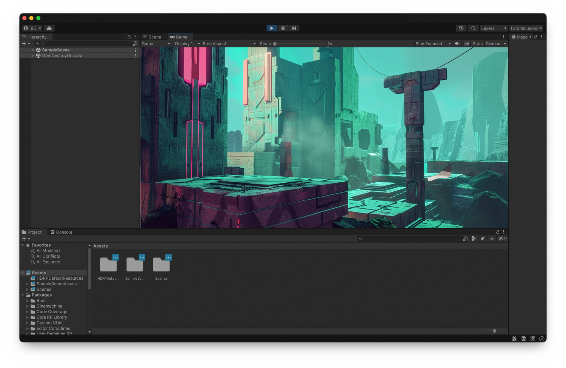Switch to the Scene tab
566x368 pixels.
coord(152,37)
